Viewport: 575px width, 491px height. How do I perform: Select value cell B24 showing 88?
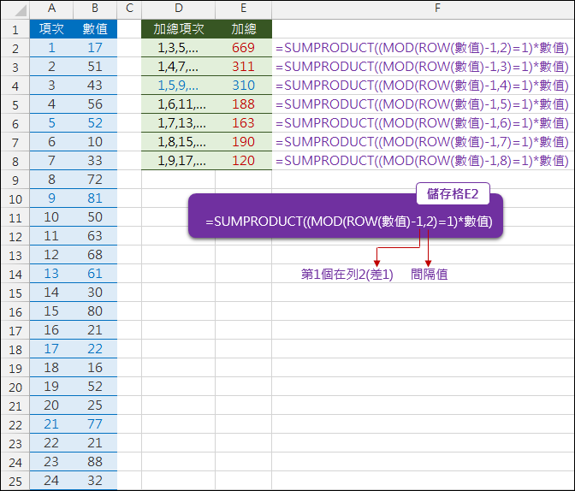click(x=95, y=462)
